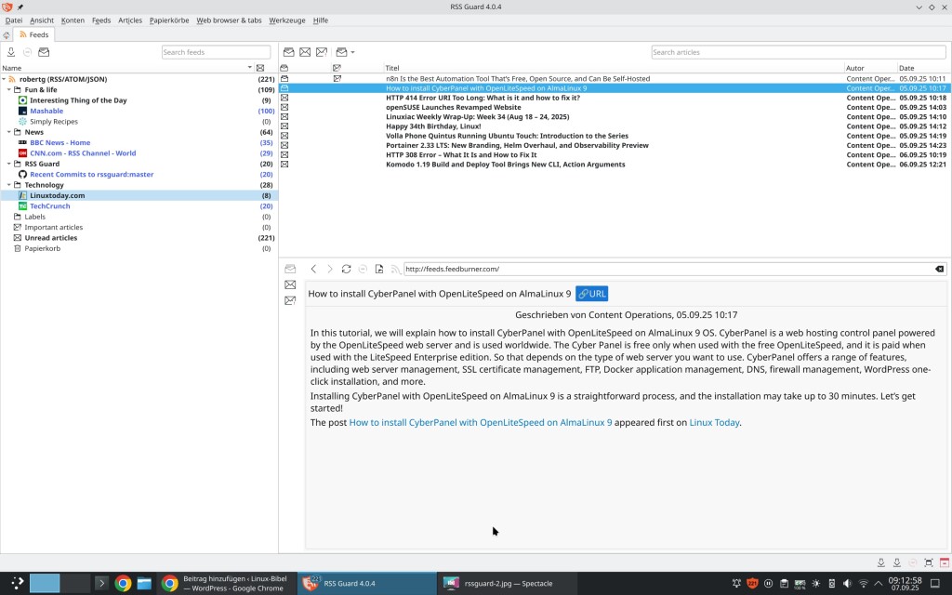This screenshot has width=952, height=595.
Task: Click the RSS discover icon before the URL field
Action: coord(395,269)
